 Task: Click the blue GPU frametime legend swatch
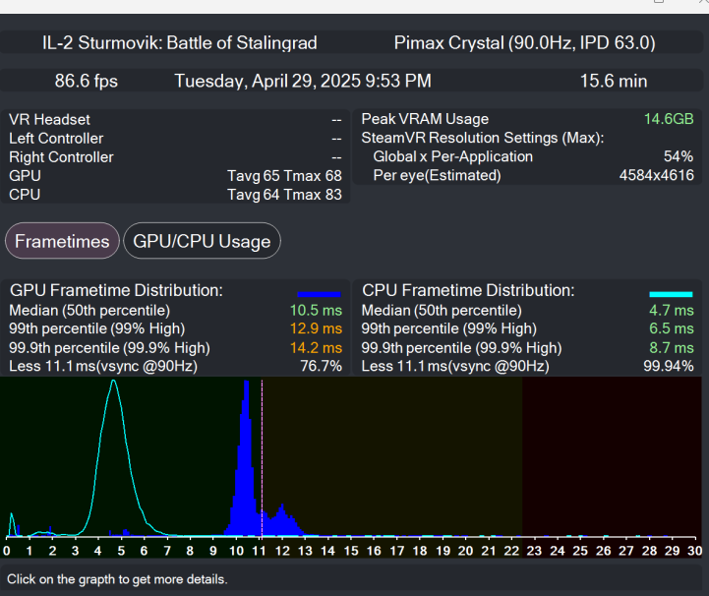[319, 293]
